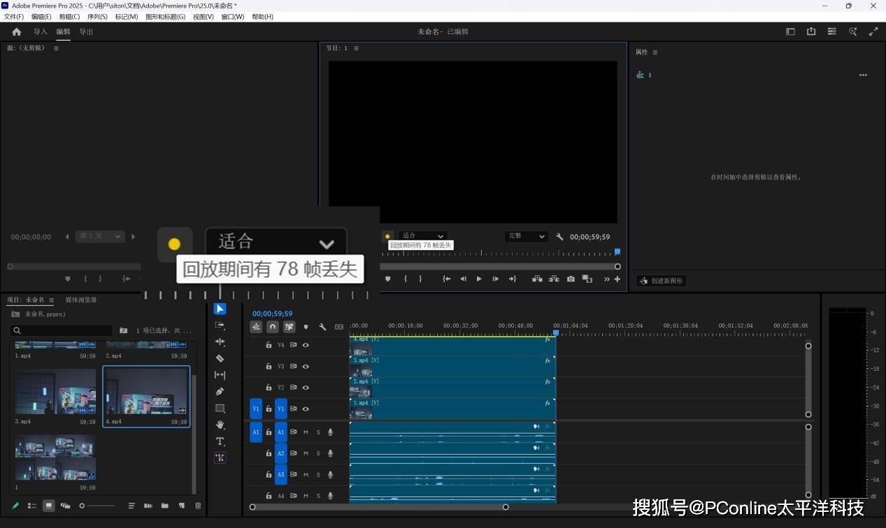Open the 序列(S) menu
Viewport: 886px width, 528px height.
tap(97, 17)
